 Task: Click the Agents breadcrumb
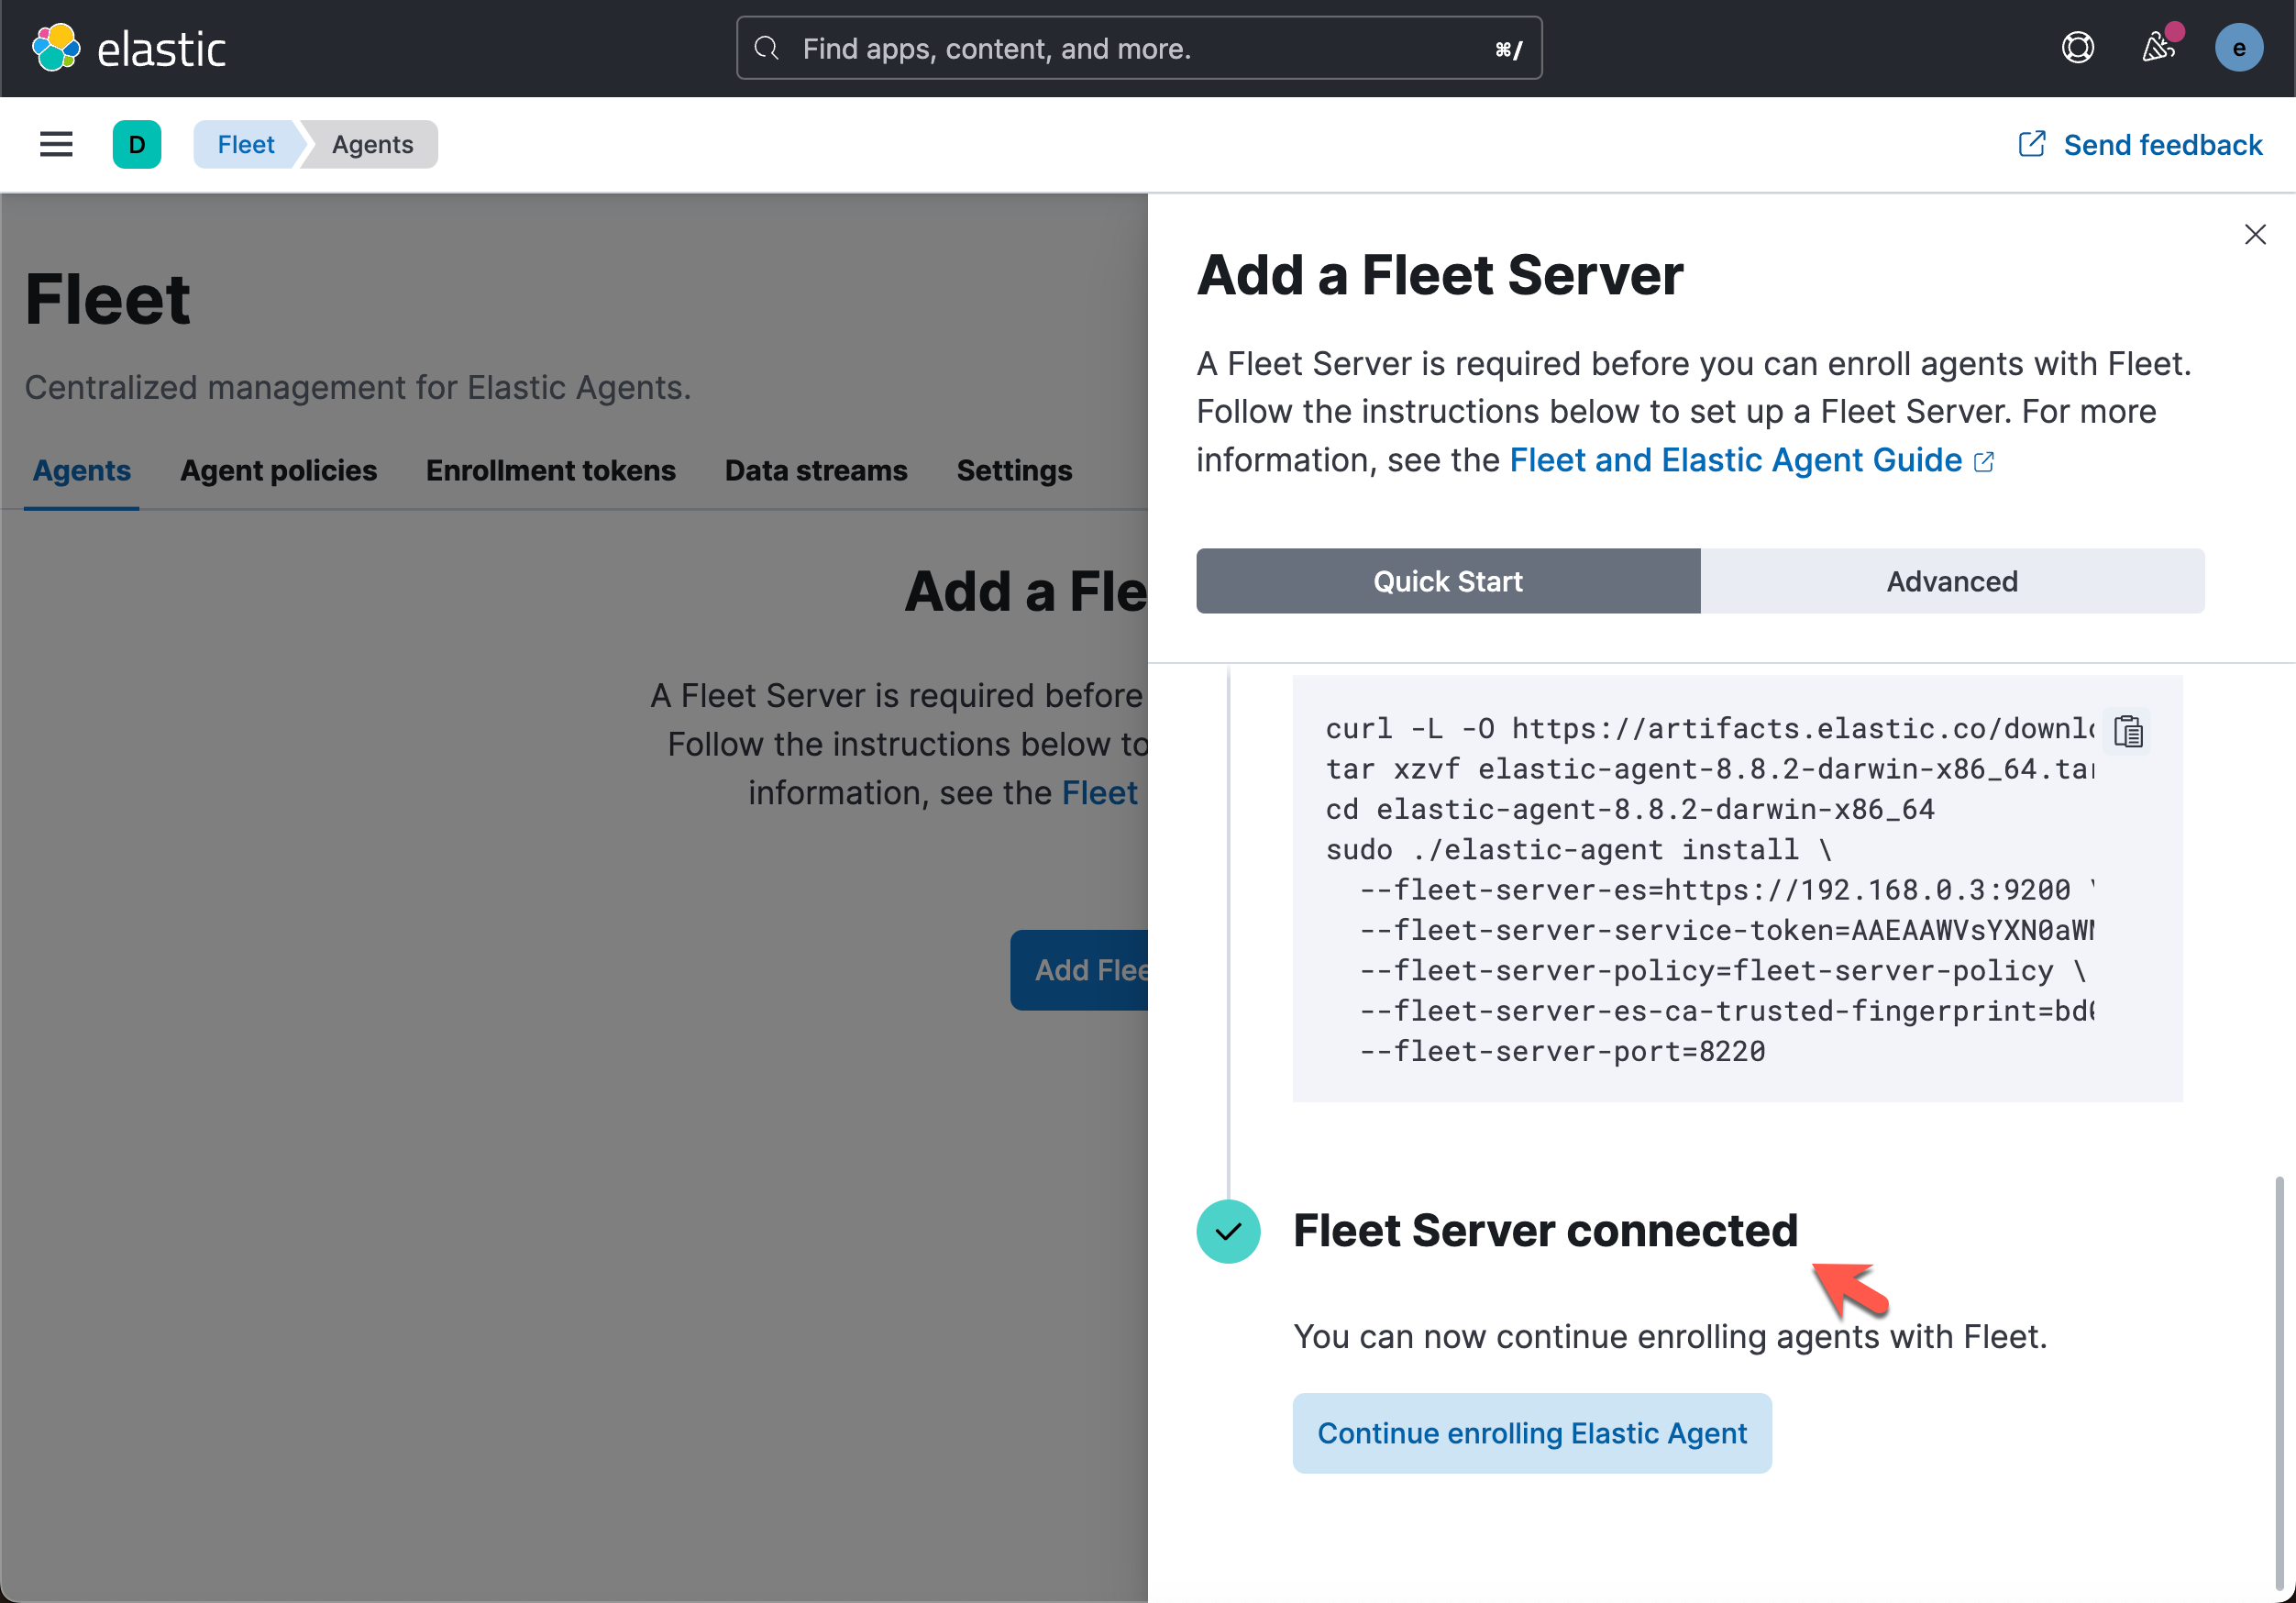pos(372,145)
